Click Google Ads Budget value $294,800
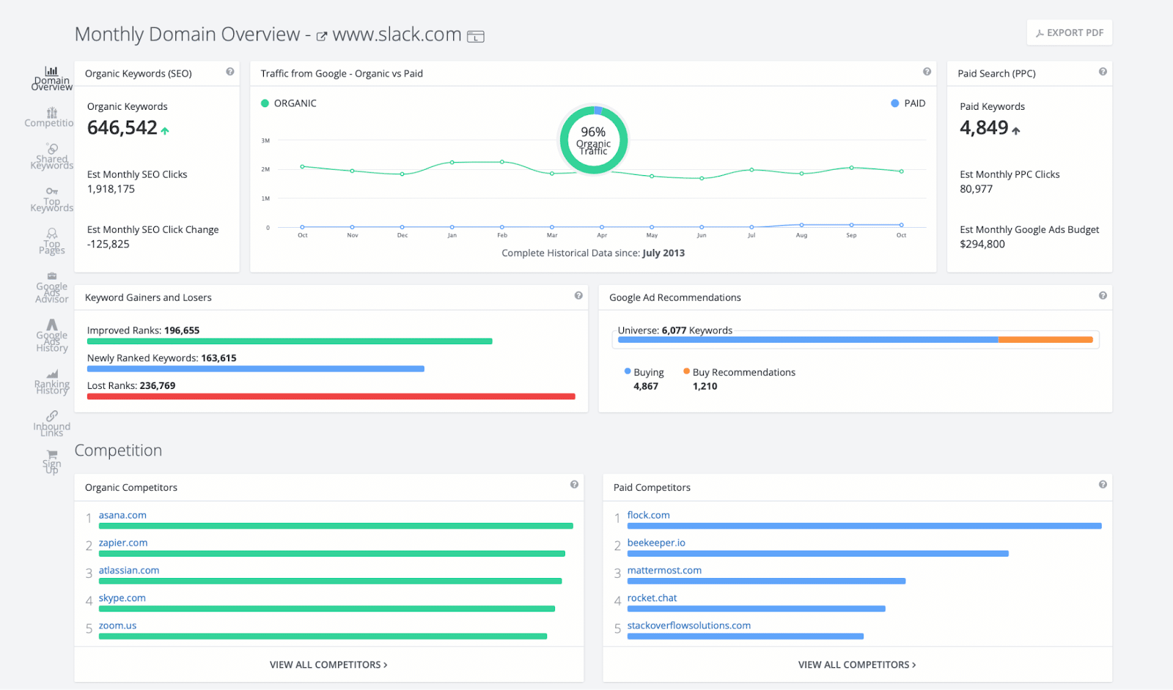The height and width of the screenshot is (690, 1173). [982, 245]
